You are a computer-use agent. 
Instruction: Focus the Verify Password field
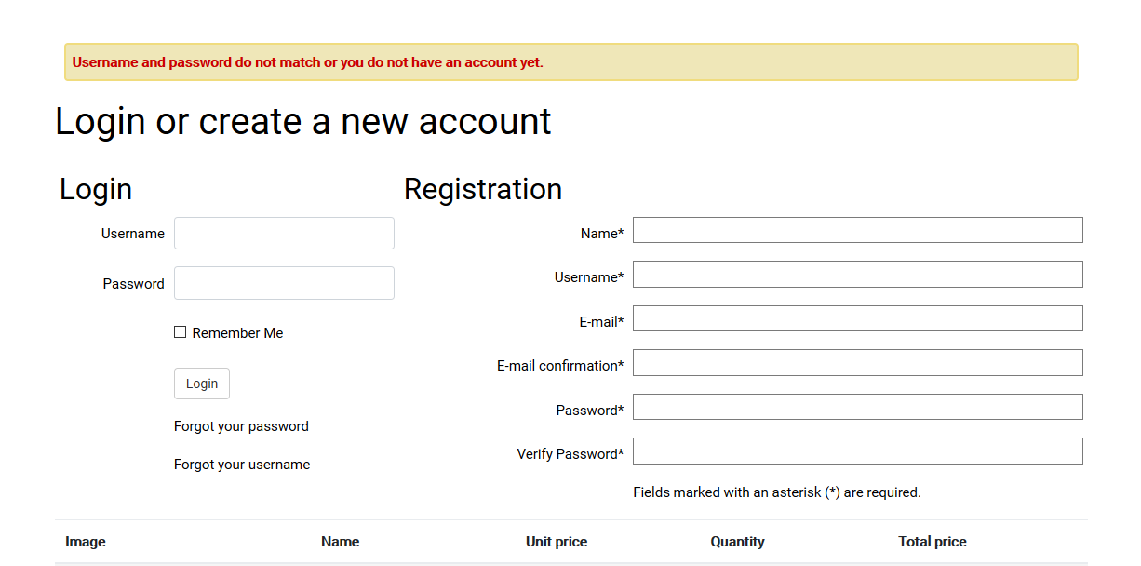(x=857, y=451)
